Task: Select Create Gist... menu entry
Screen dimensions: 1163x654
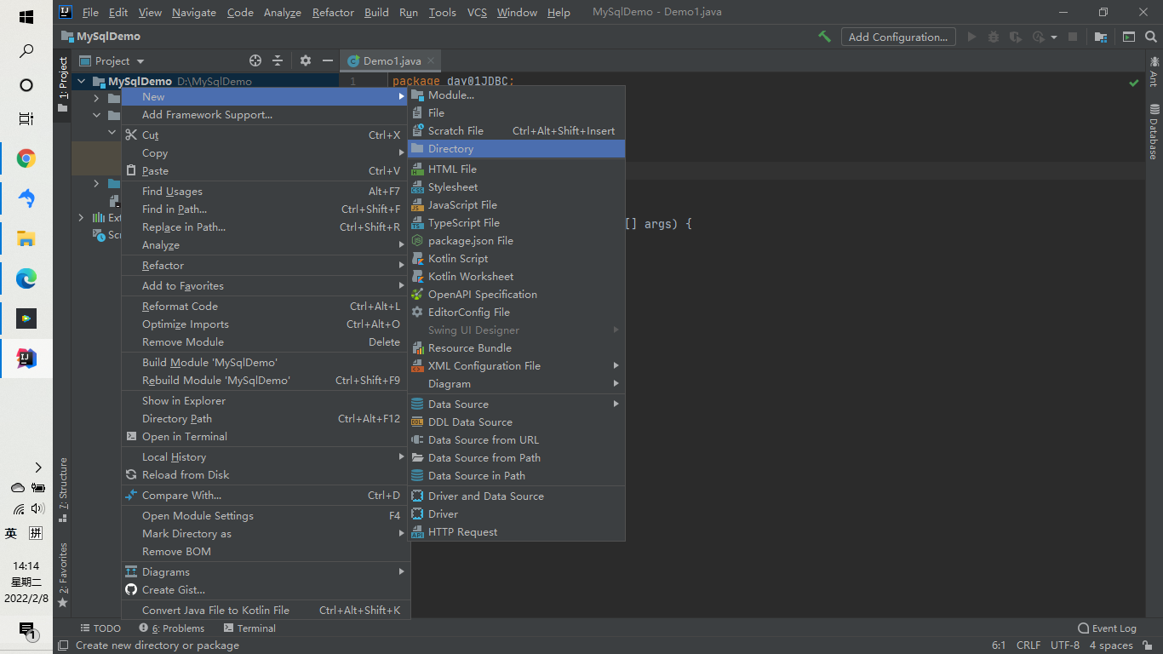Action: tap(265, 590)
